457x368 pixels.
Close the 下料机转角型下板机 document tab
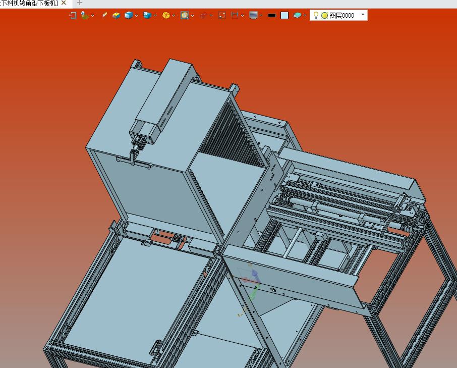click(64, 3)
